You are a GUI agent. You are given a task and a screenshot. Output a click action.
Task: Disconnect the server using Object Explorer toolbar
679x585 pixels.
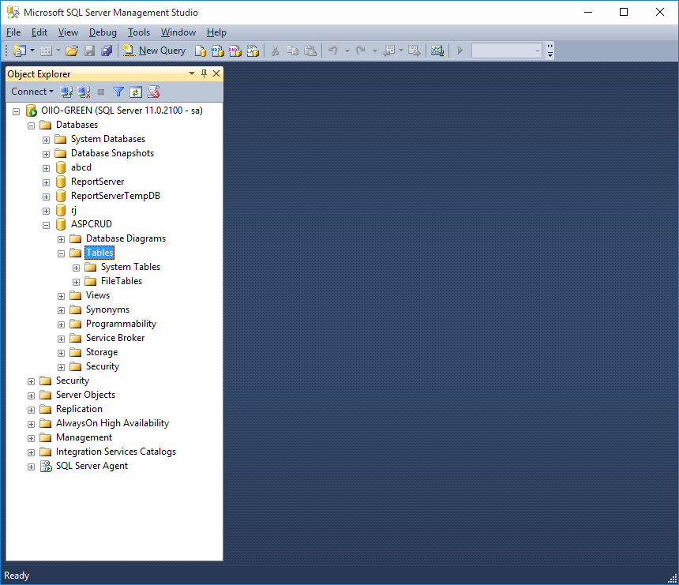(84, 92)
